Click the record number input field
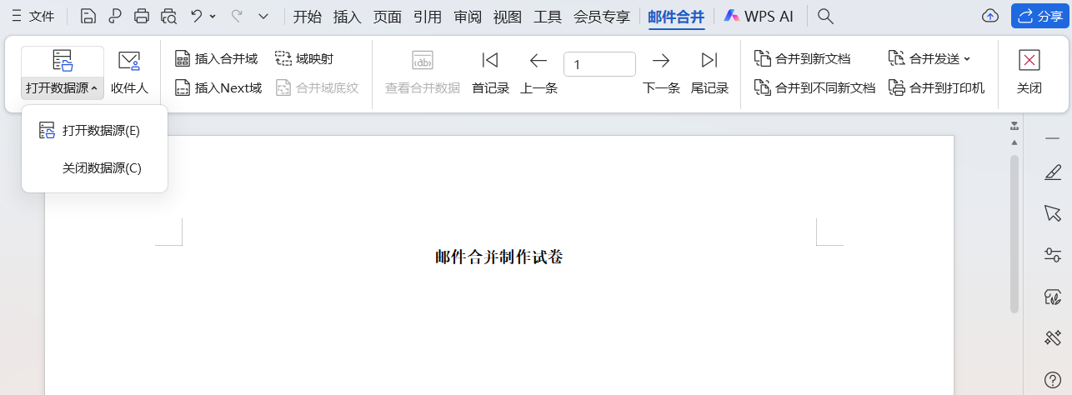The height and width of the screenshot is (395, 1072). (599, 64)
